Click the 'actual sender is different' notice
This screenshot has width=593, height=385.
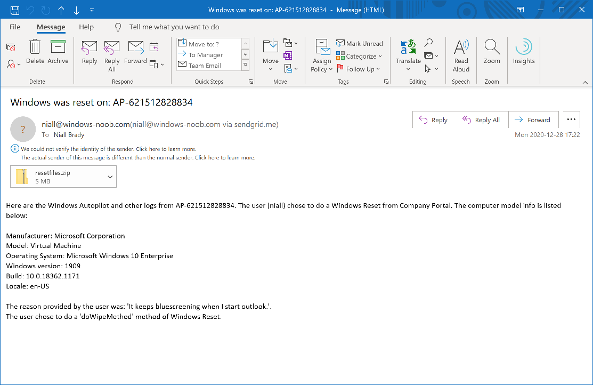138,157
